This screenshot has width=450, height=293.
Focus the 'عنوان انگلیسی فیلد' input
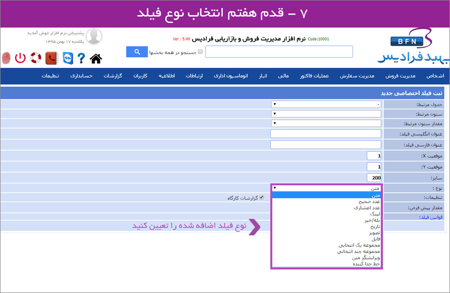326,134
